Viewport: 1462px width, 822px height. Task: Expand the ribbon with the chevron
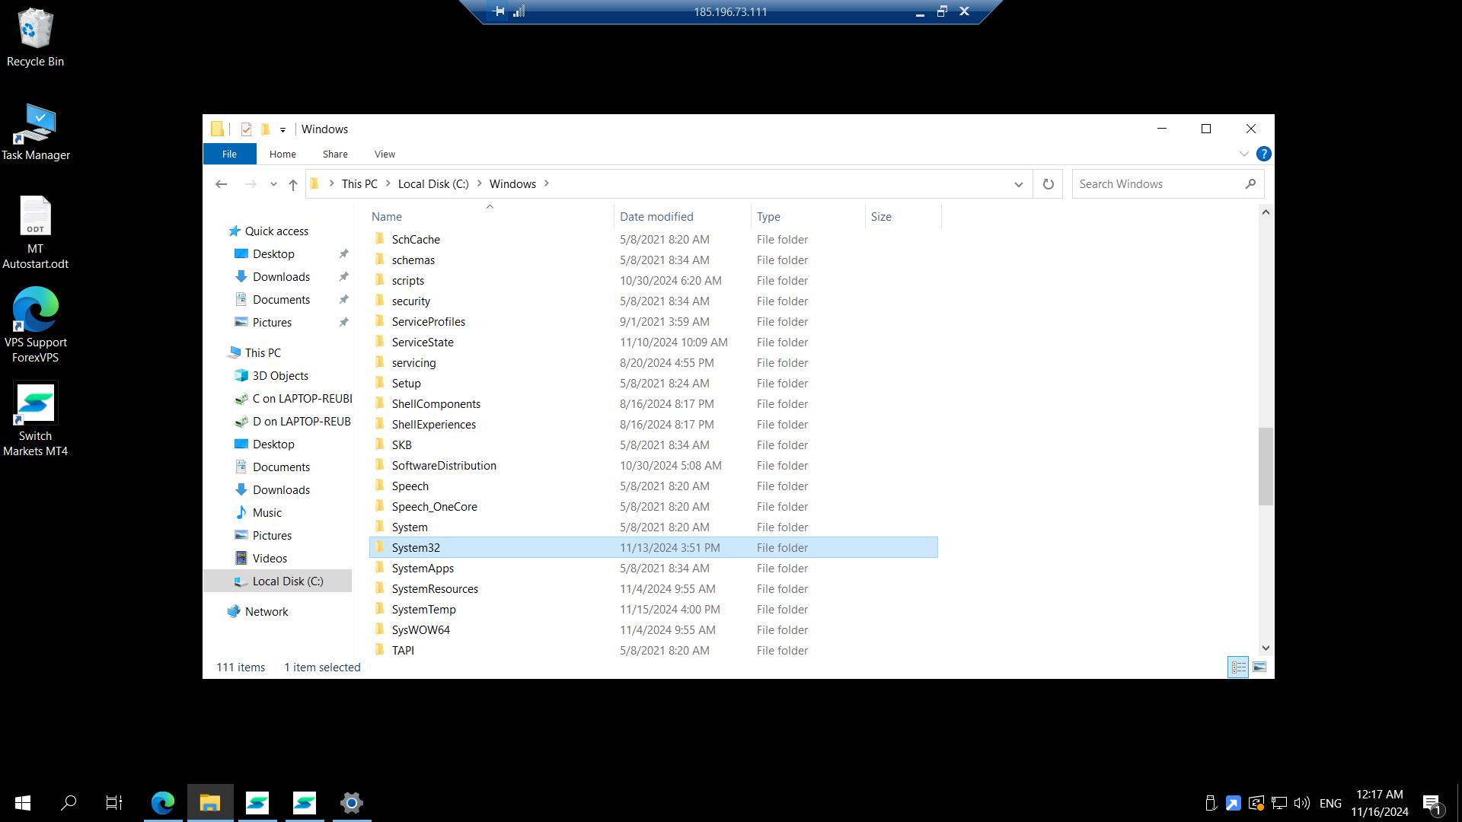1244,154
